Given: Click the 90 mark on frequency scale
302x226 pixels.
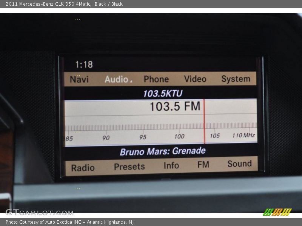Looking at the screenshot, I should coord(106,138).
